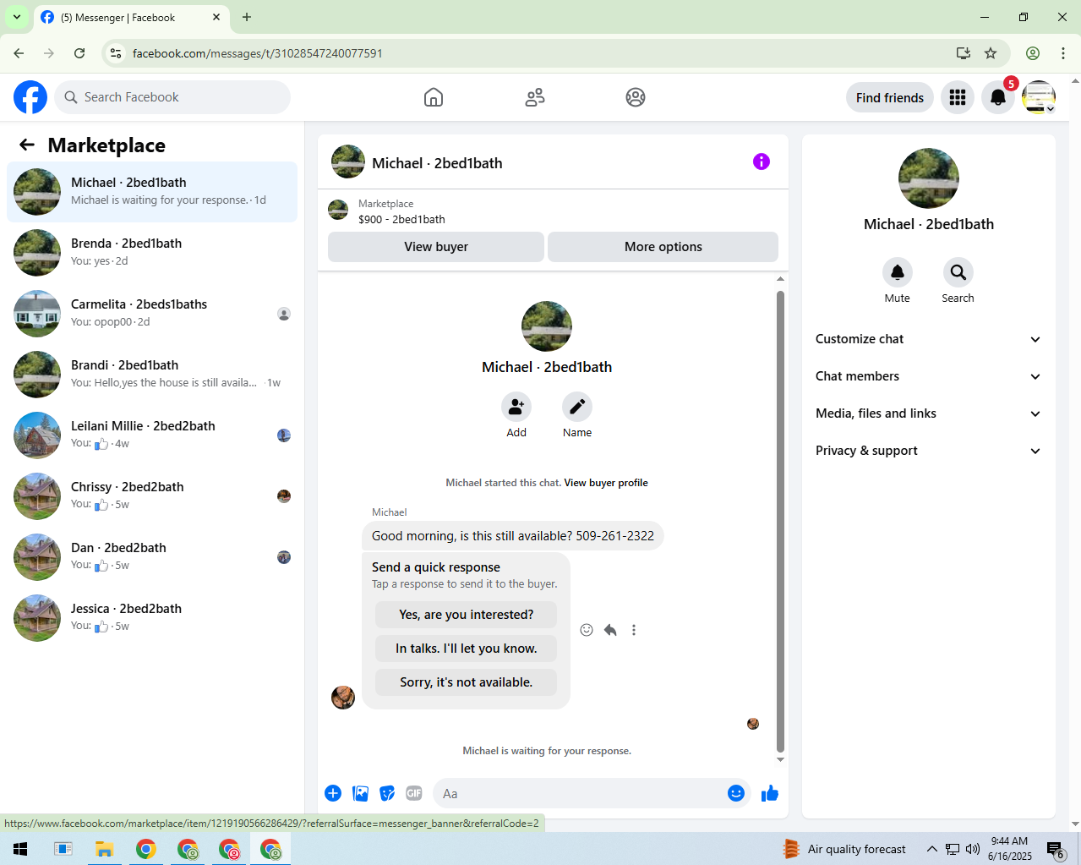This screenshot has width=1081, height=865.
Task: Open the View buyer profile link
Action: click(606, 483)
